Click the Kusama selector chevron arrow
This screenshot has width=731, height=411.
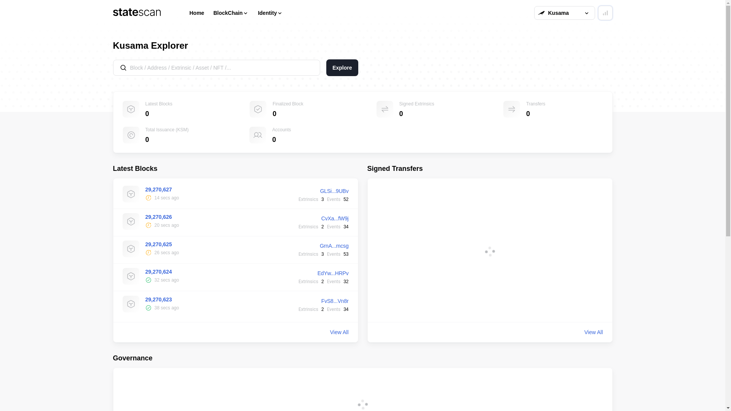(587, 13)
